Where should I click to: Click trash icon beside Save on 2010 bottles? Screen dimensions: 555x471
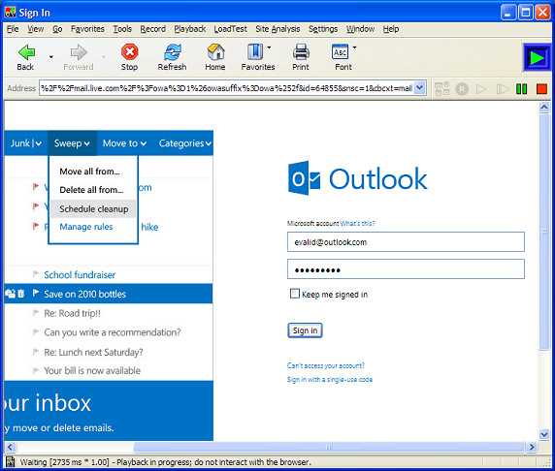21,294
